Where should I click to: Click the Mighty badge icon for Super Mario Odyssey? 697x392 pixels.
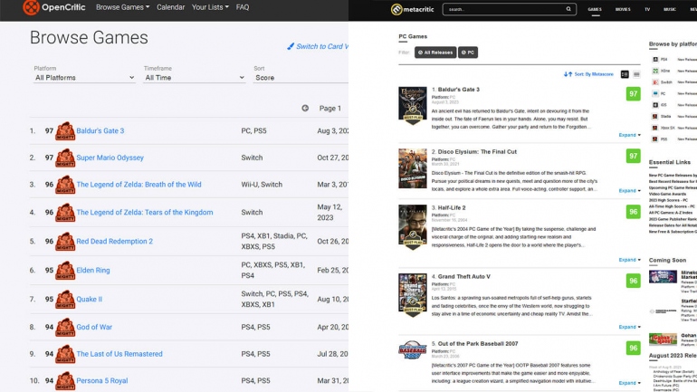(65, 158)
